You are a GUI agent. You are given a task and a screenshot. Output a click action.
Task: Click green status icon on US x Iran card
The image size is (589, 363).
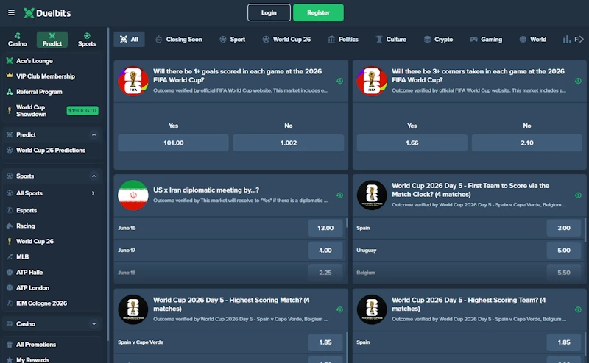[339, 195]
